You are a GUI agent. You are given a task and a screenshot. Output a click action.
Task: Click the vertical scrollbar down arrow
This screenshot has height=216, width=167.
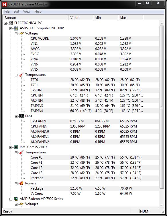tap(162, 205)
